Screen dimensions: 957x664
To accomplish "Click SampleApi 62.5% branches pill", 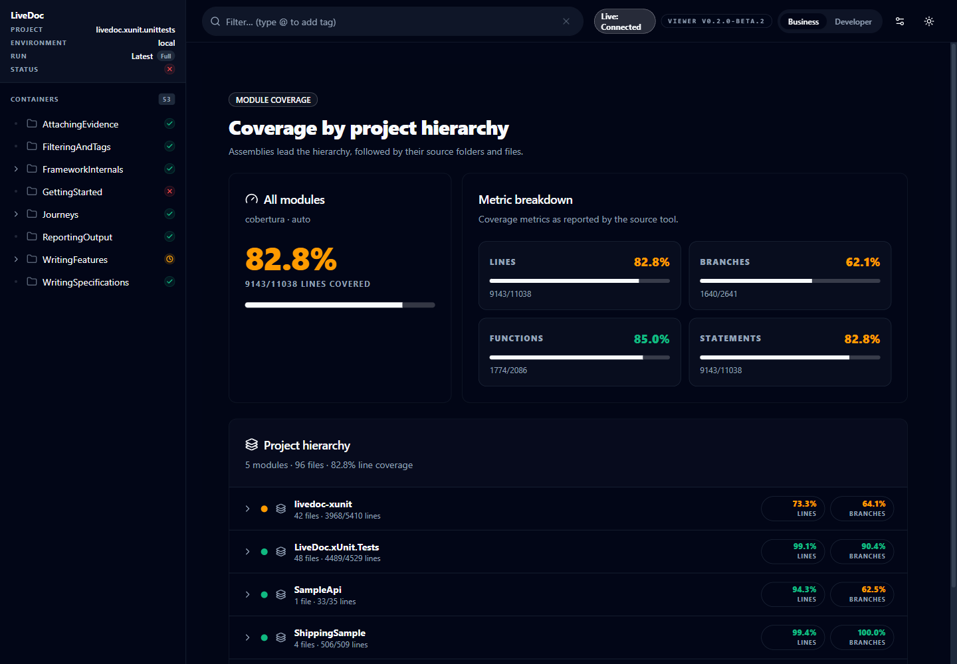I will 862,594.
